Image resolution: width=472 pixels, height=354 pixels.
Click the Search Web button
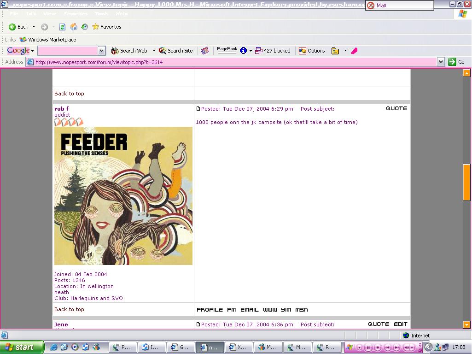129,51
